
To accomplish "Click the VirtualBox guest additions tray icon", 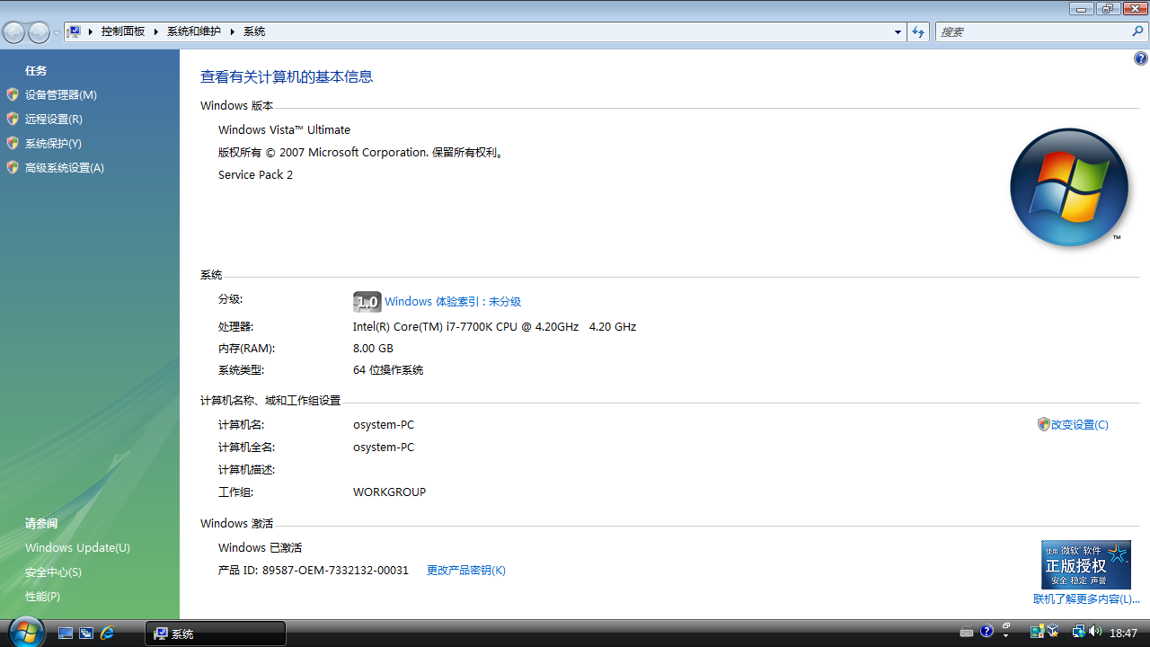I will click(1052, 632).
